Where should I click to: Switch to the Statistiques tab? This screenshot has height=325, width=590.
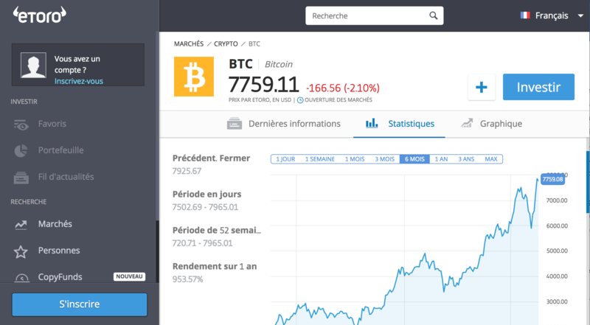tap(400, 124)
